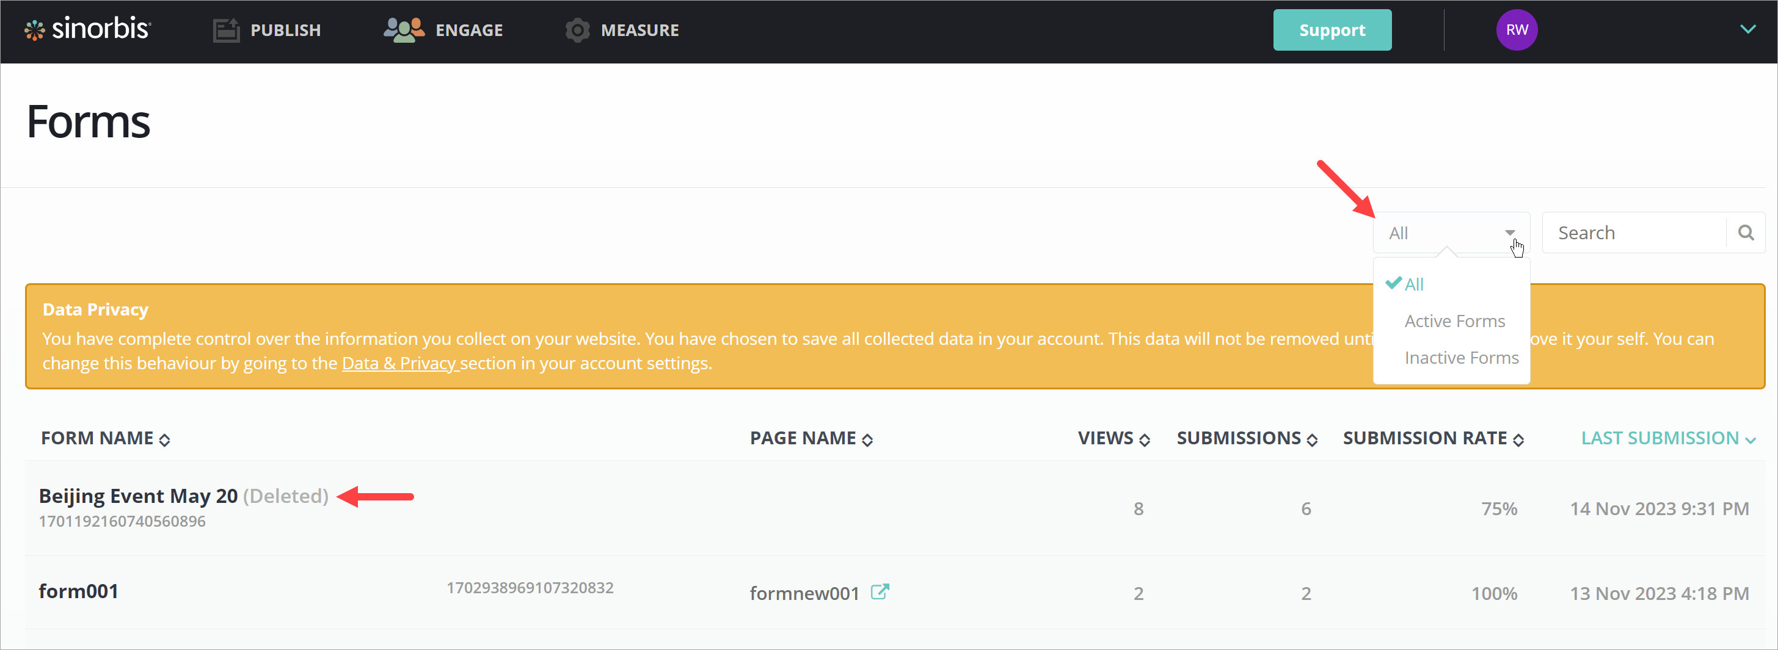The width and height of the screenshot is (1778, 650).
Task: Open the RW user avatar
Action: tap(1516, 31)
